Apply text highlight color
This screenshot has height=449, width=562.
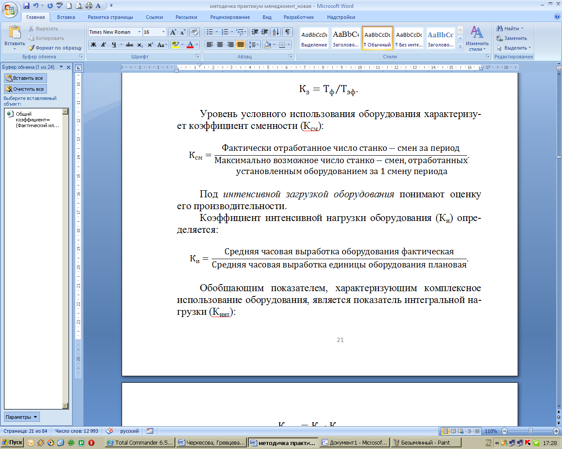tap(175, 45)
